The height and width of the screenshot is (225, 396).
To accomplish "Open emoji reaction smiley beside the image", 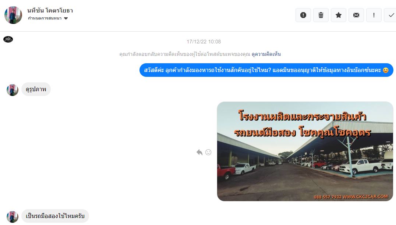I will (208, 152).
